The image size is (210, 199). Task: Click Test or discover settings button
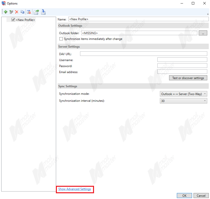pyautogui.click(x=188, y=78)
